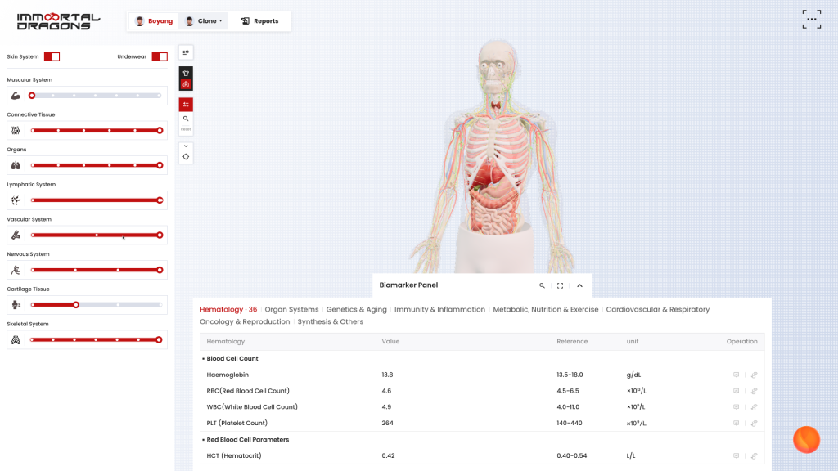Viewport: 838px width, 471px height.
Task: Click the target crosshair icon in viewer toolbar
Action: (186, 157)
